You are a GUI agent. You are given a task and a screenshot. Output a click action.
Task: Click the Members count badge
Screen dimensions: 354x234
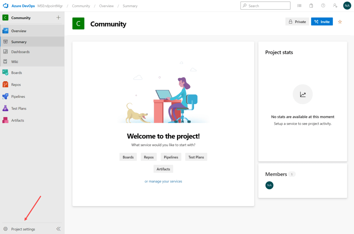[x=292, y=174]
